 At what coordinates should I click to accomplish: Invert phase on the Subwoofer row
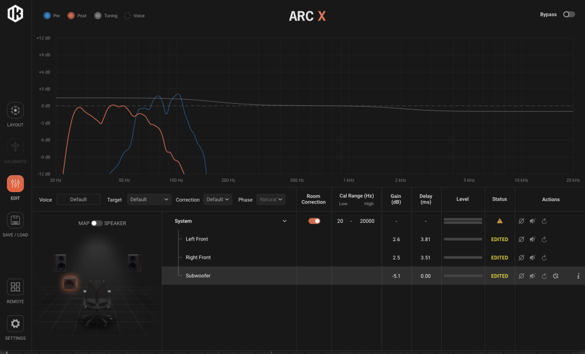click(x=521, y=276)
